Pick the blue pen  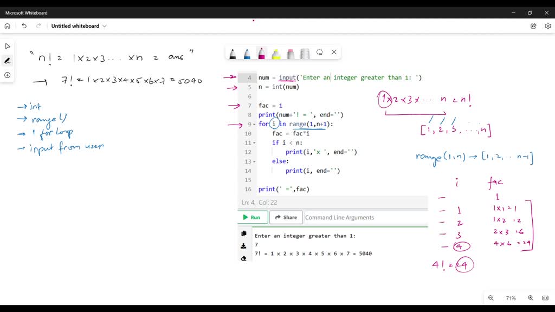coord(247,54)
